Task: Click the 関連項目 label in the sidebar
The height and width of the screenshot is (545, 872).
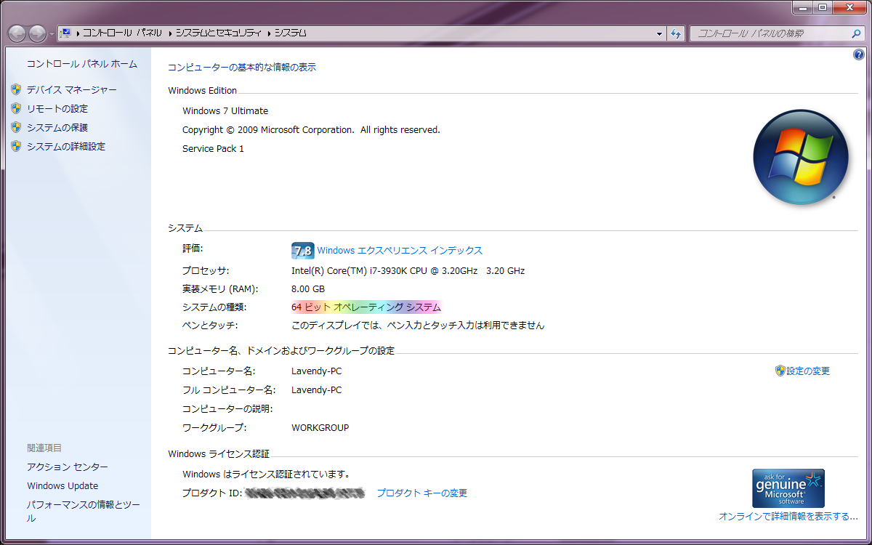Action: coord(44,448)
